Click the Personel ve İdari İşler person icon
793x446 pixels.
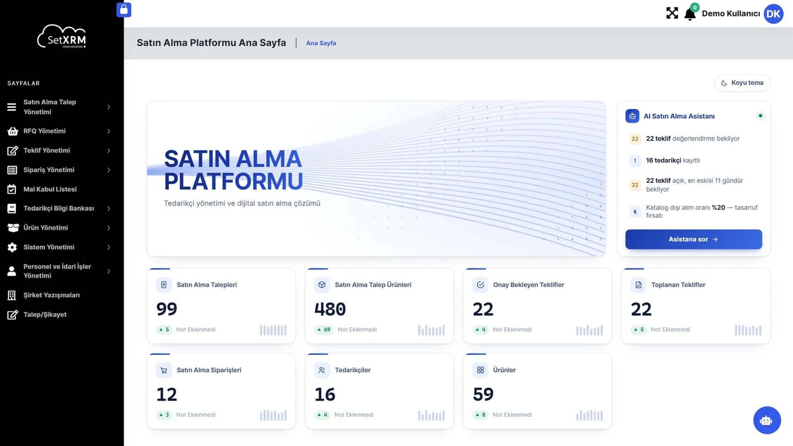[12, 271]
